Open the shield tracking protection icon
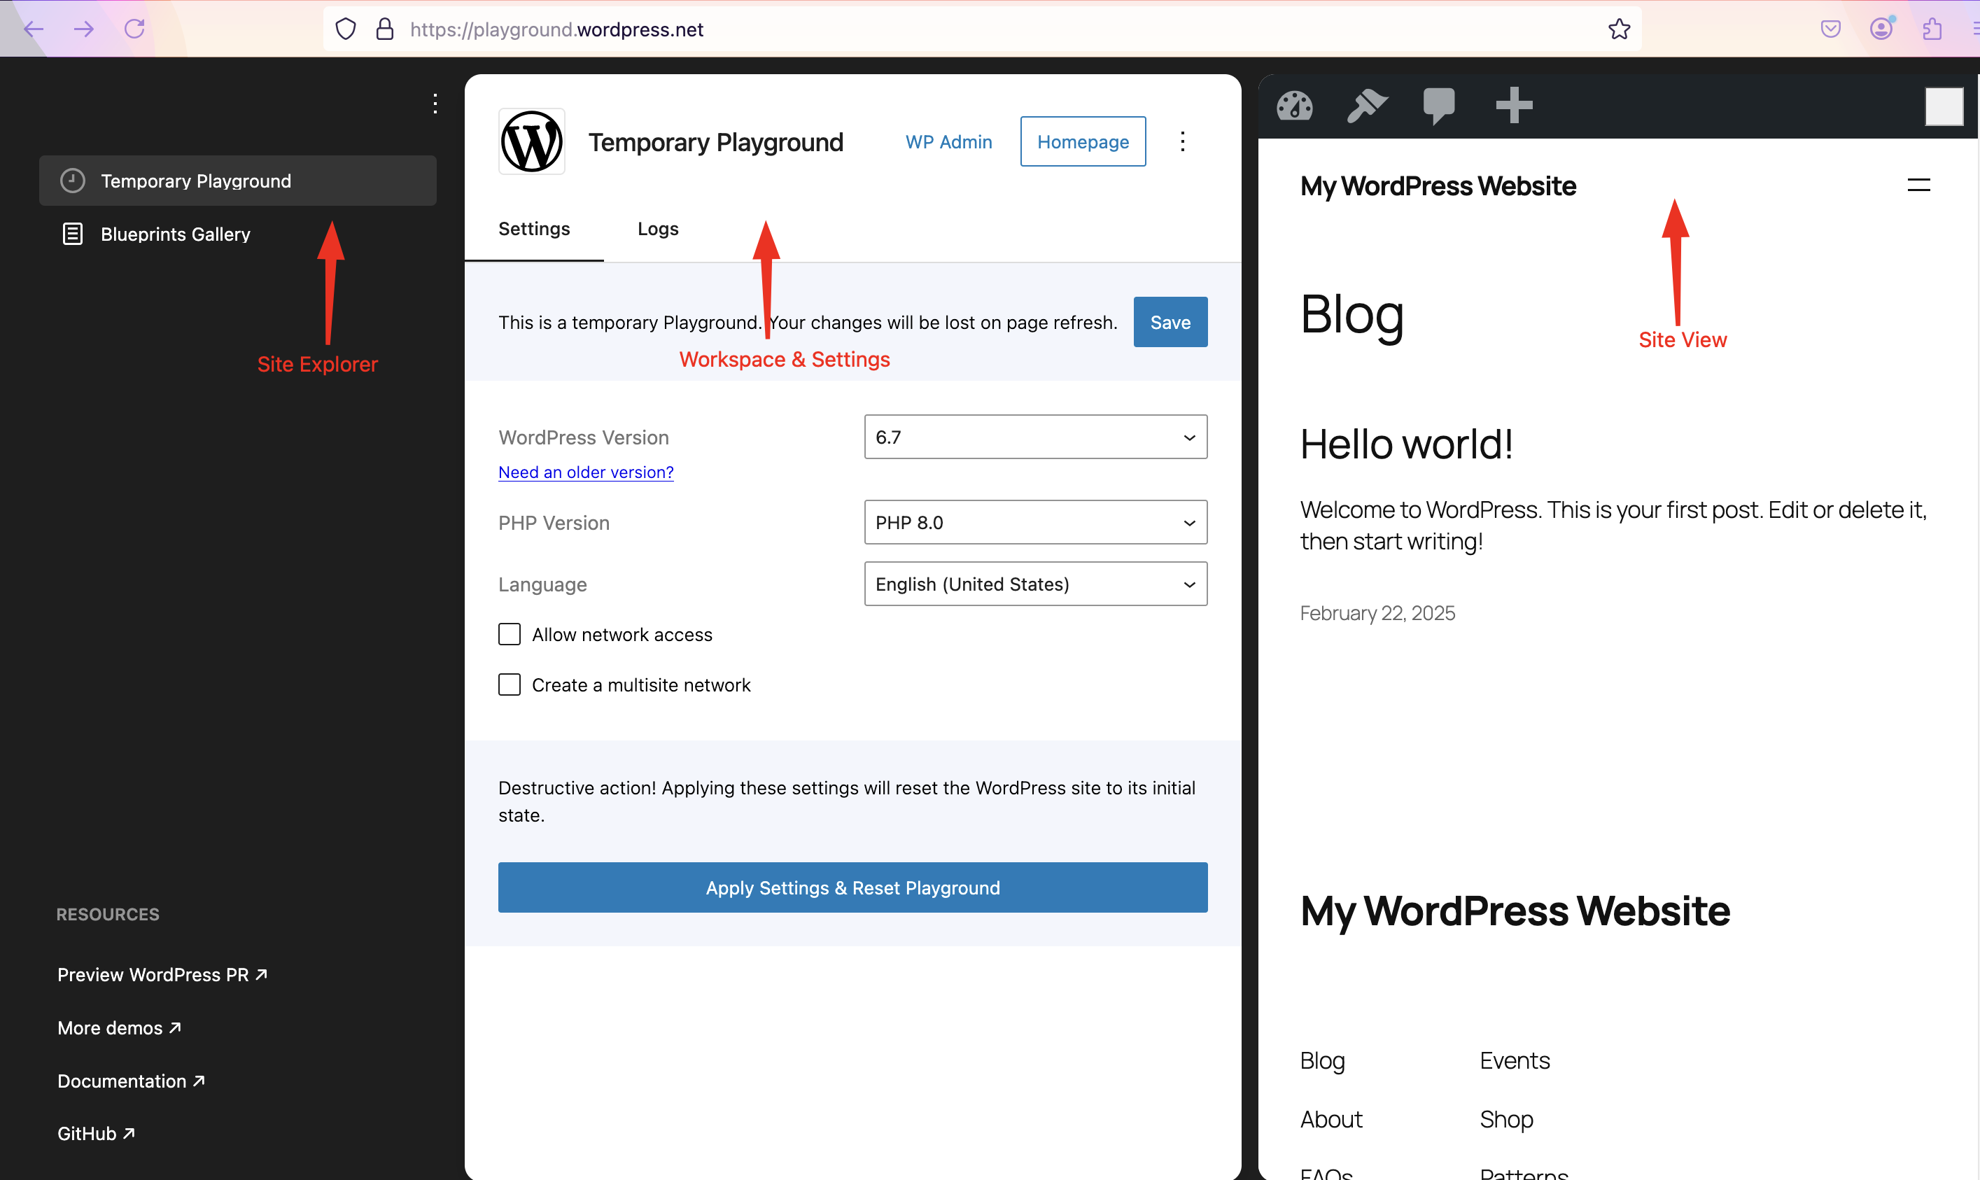 tap(345, 29)
